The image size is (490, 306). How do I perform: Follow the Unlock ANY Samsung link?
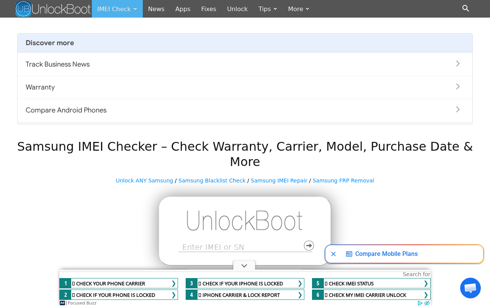tap(144, 181)
